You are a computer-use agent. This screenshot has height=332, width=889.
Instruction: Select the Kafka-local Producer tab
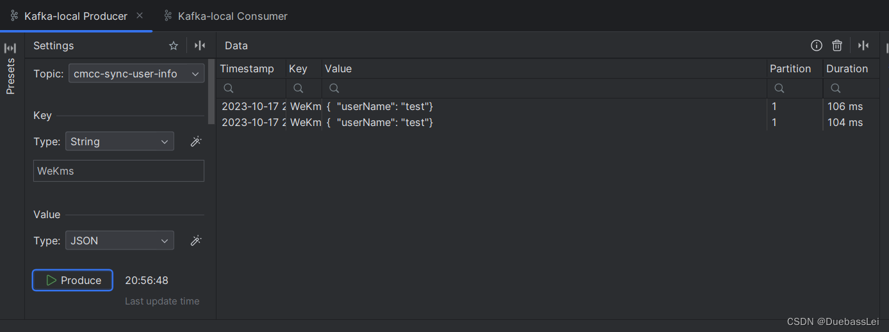coord(76,16)
